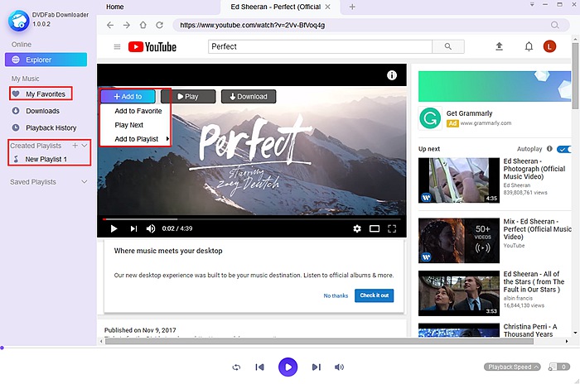Open the browser home page icon
580x384 pixels.
coord(143,25)
